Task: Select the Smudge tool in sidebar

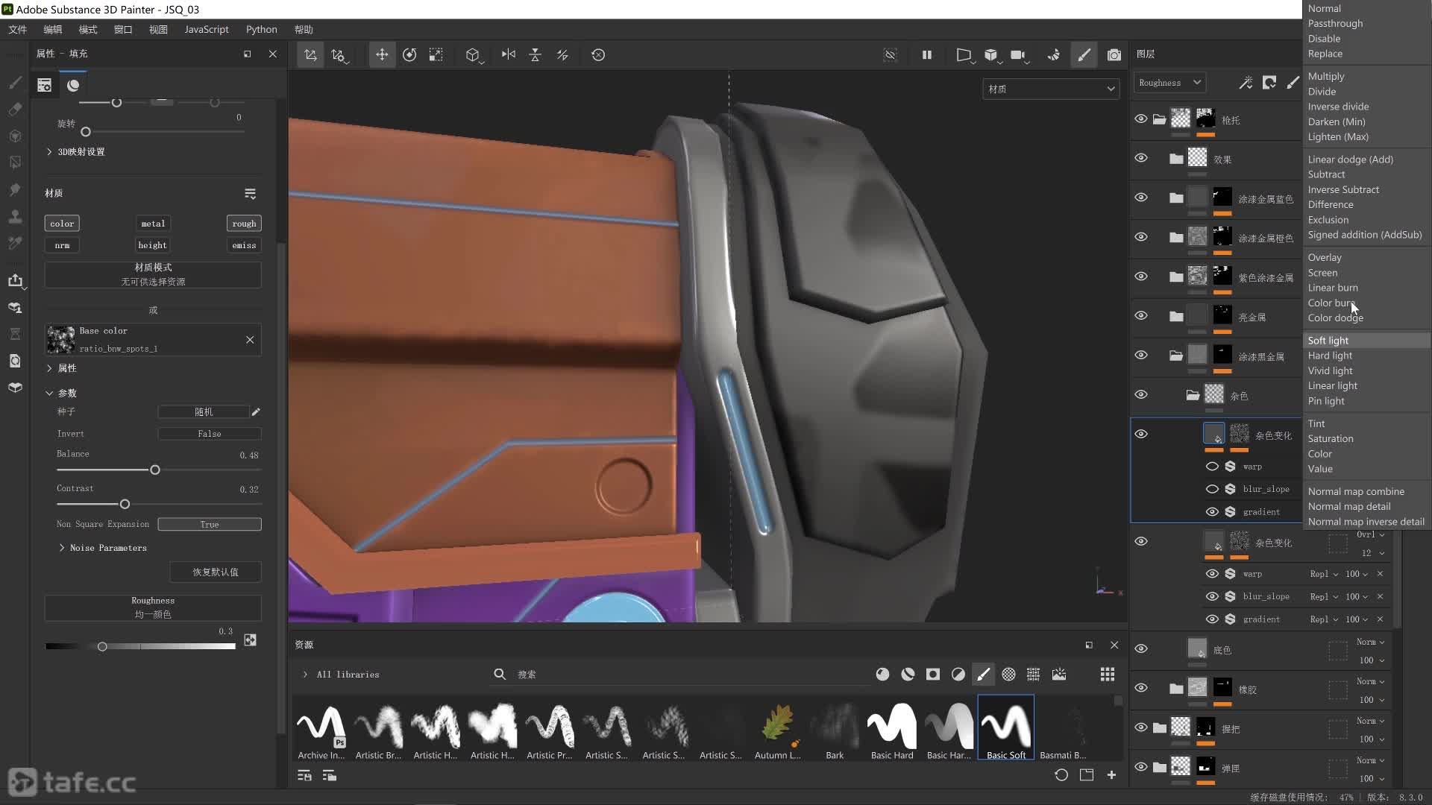Action: 15,189
